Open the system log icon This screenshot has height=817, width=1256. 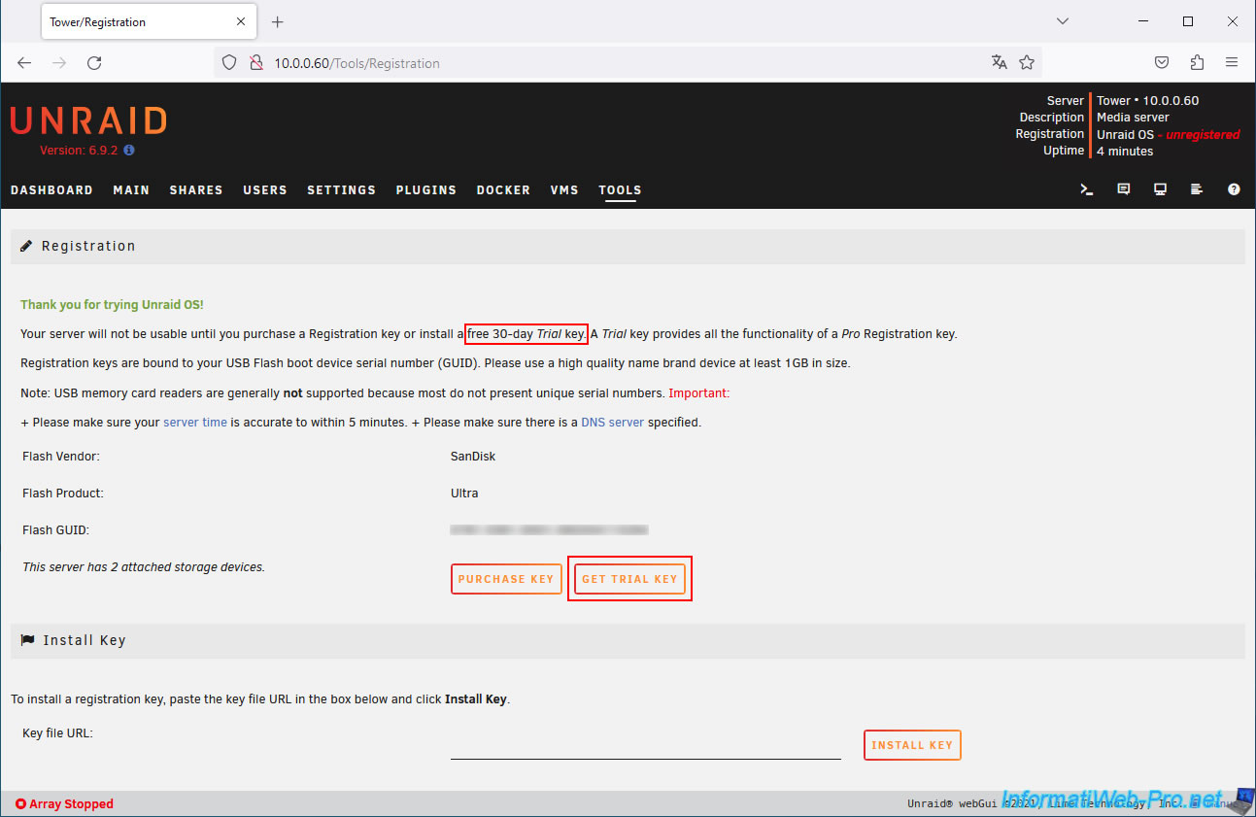tap(1197, 189)
